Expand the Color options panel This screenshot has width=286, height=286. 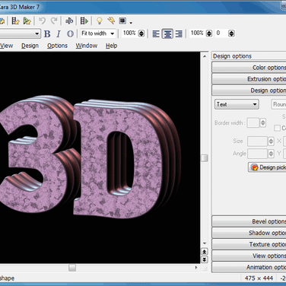coord(249,68)
